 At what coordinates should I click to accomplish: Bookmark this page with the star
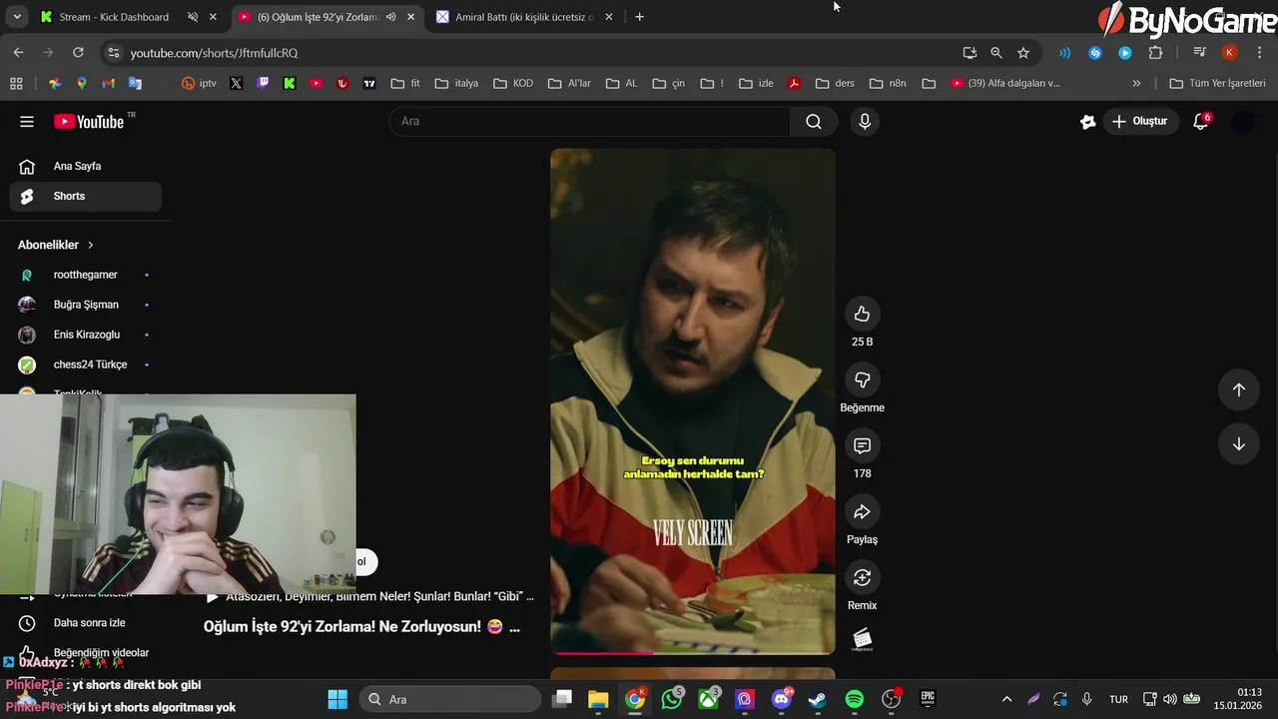(1023, 53)
